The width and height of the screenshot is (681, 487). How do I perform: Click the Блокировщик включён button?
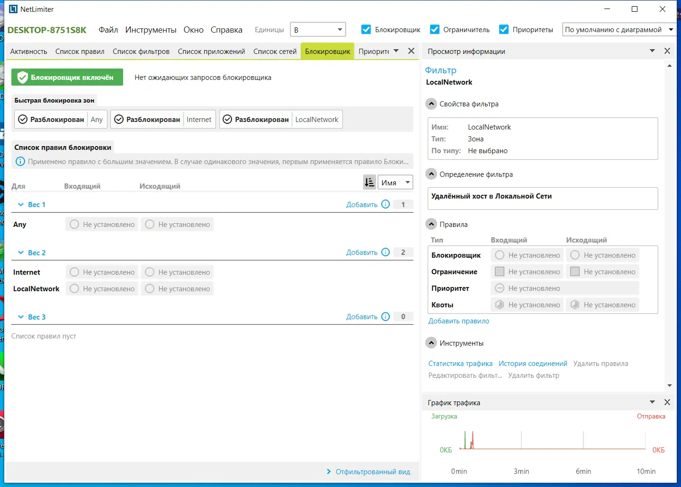[67, 77]
